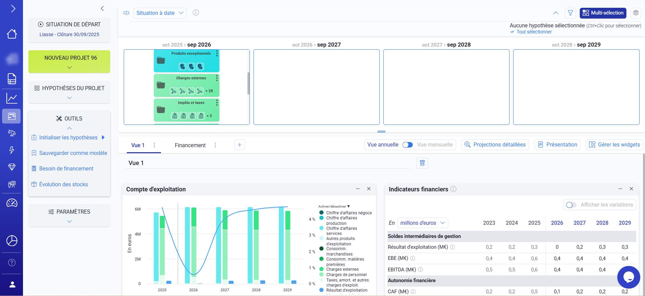
Task: Click info icon beside Indicateurs financiers
Action: tap(453, 189)
